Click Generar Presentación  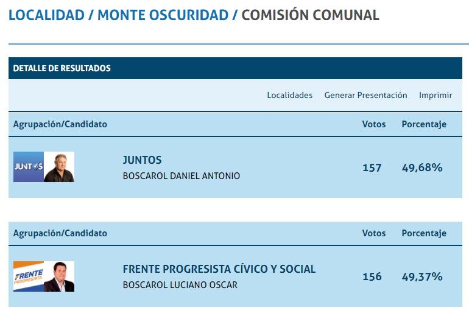click(x=365, y=95)
